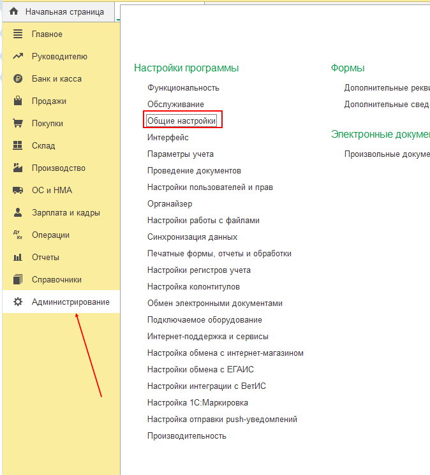This screenshot has width=430, height=475.
Task: Click the Склад grid icon
Action: coord(18,145)
